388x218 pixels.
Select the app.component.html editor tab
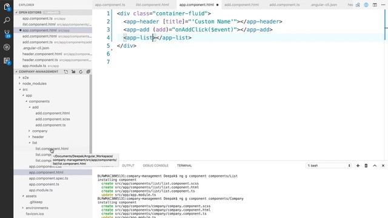pyautogui.click(x=196, y=5)
